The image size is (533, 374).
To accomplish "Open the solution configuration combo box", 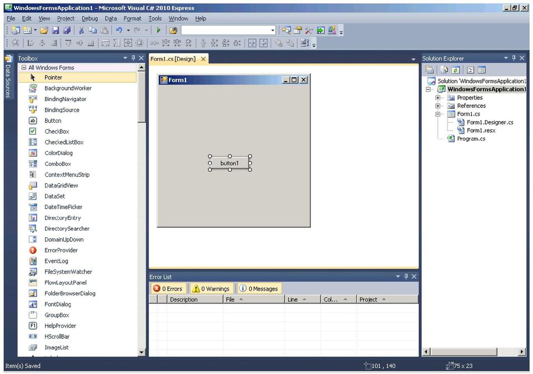I will [x=228, y=31].
